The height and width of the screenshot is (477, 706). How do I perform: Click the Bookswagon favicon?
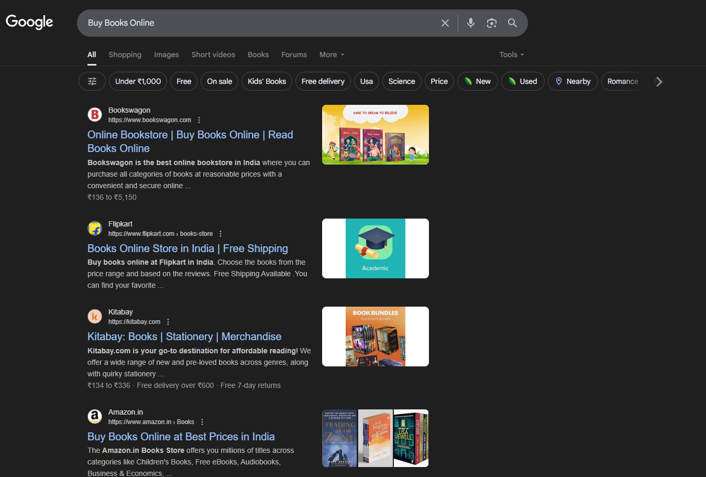tap(95, 115)
